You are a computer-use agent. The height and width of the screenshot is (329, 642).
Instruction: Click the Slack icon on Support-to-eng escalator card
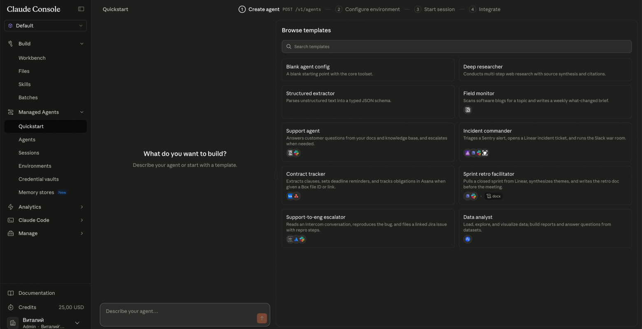click(x=302, y=239)
